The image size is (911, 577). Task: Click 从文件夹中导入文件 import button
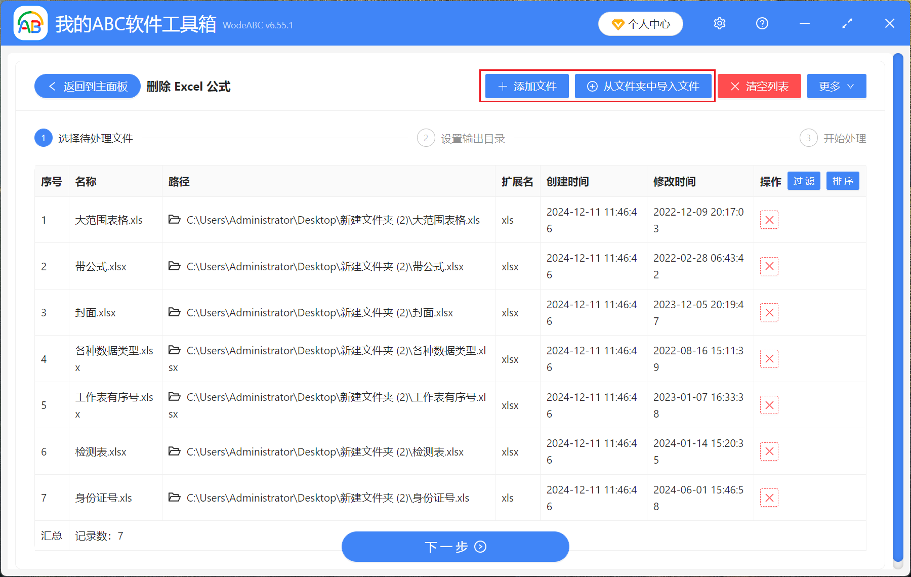click(644, 86)
